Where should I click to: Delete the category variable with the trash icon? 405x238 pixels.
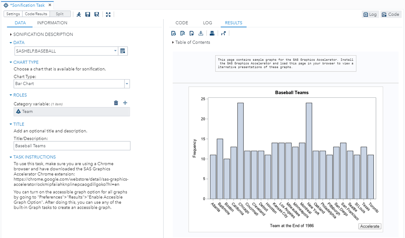116,103
